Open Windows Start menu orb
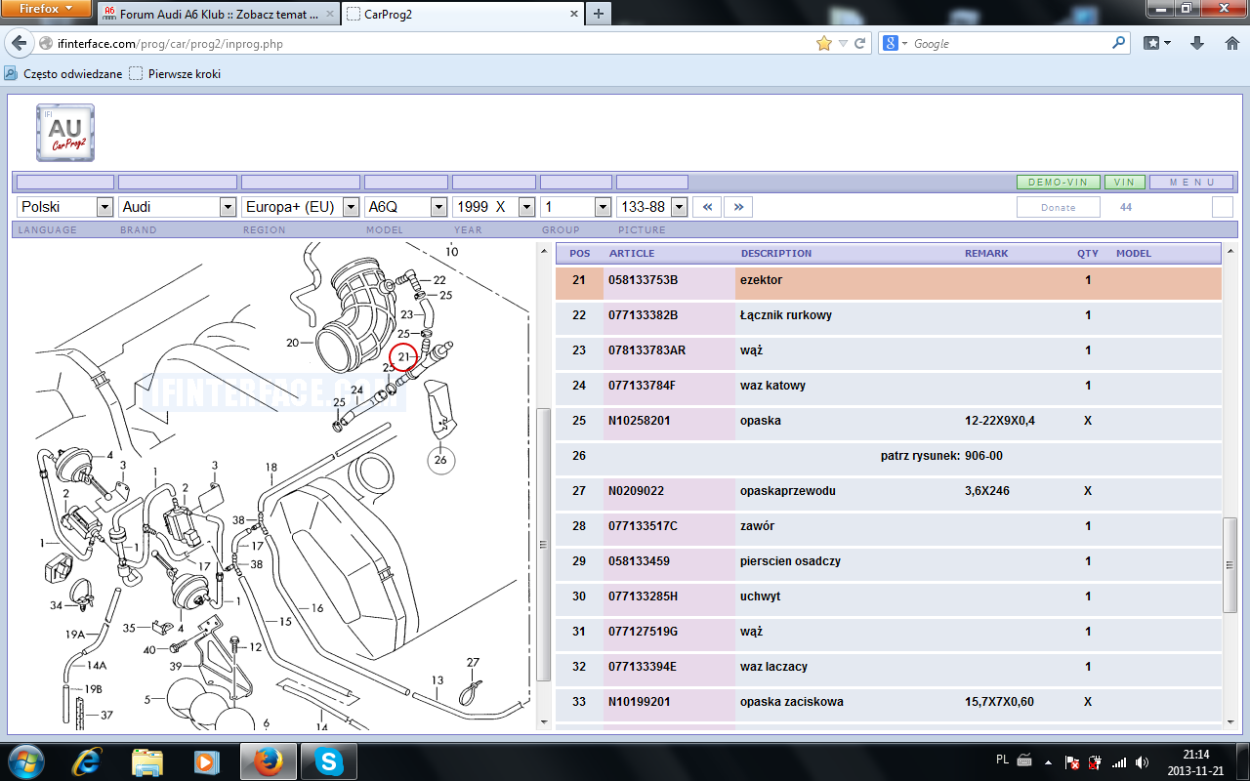 (25, 761)
